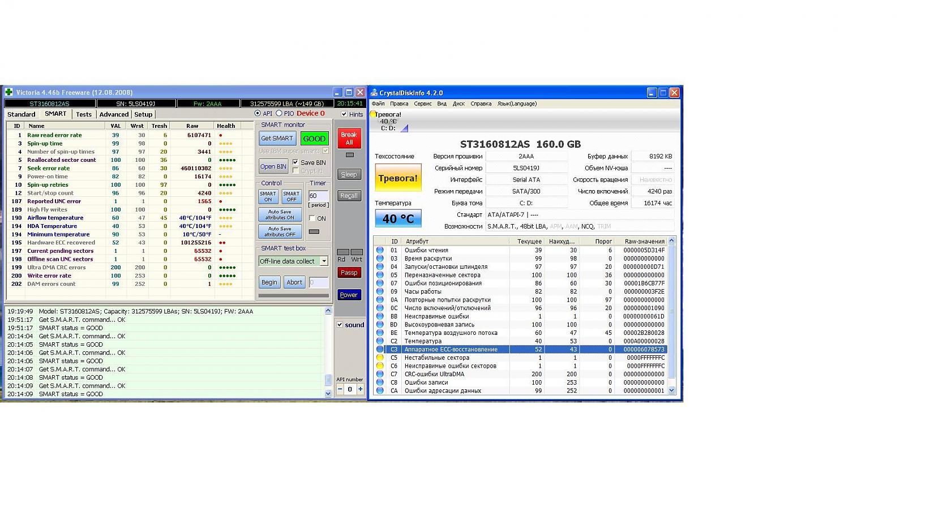Click status icon of Ошибки записи row

[380, 382]
